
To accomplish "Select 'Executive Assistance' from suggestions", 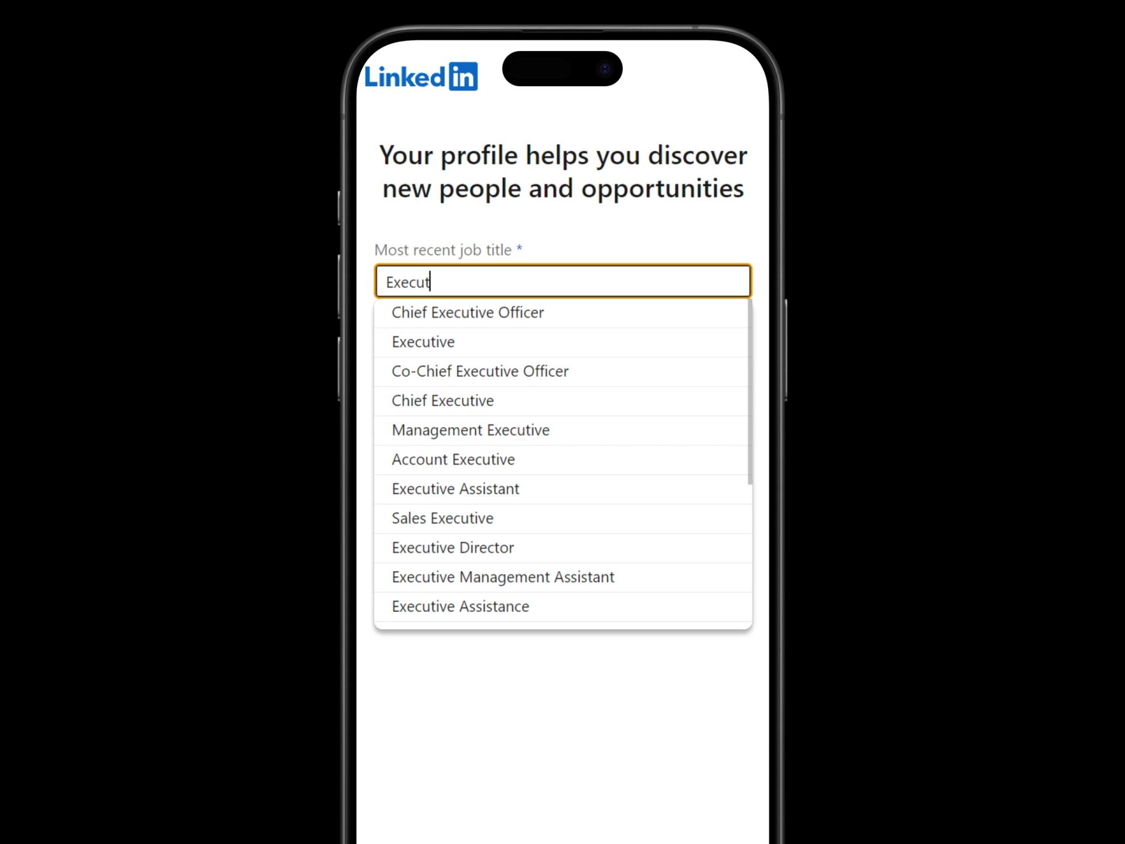I will (x=460, y=605).
